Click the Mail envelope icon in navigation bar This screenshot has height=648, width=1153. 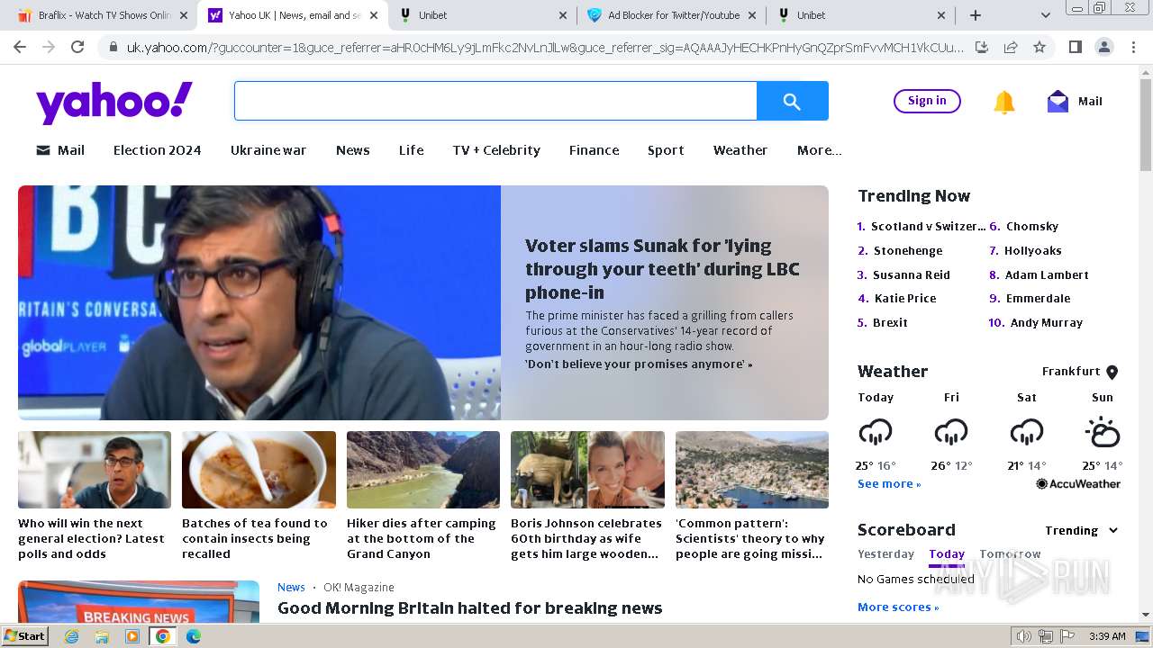click(42, 150)
